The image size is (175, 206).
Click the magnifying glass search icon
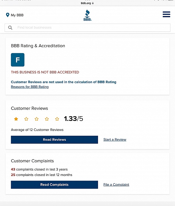coord(10,28)
